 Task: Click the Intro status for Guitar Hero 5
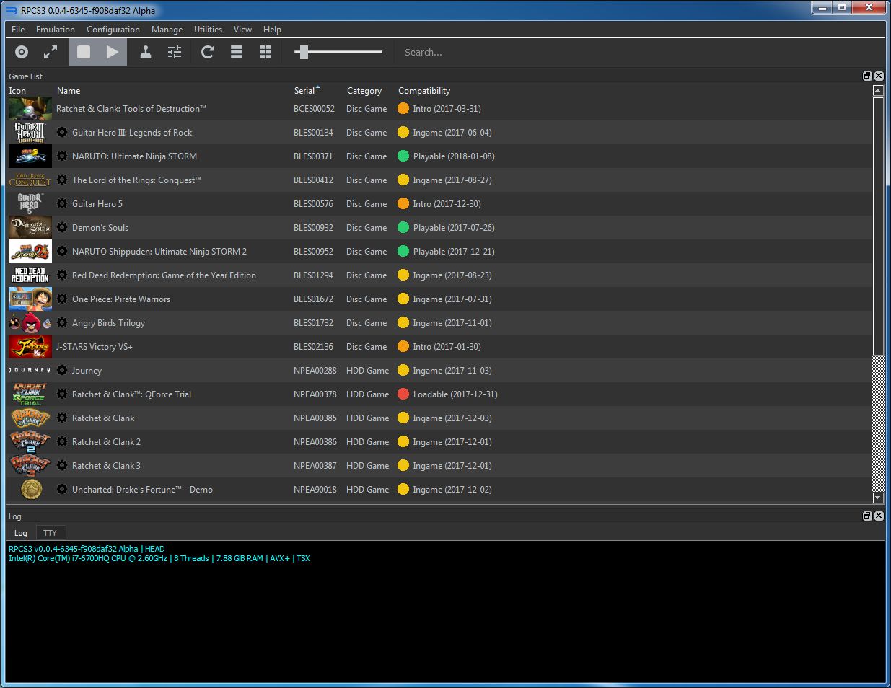coord(439,204)
